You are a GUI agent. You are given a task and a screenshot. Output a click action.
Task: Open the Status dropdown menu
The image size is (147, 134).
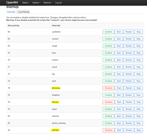(x=26, y=3)
